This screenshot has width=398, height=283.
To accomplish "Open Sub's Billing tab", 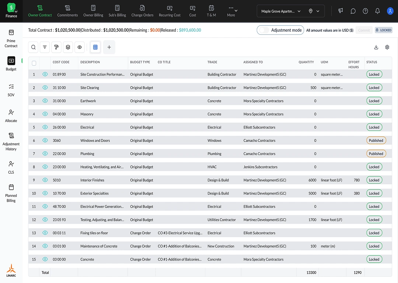I will pyautogui.click(x=117, y=11).
